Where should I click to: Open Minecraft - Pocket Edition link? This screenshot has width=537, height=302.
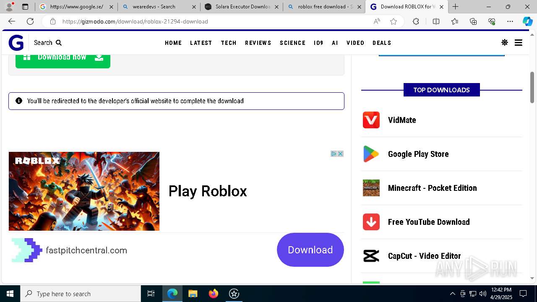[x=433, y=188]
